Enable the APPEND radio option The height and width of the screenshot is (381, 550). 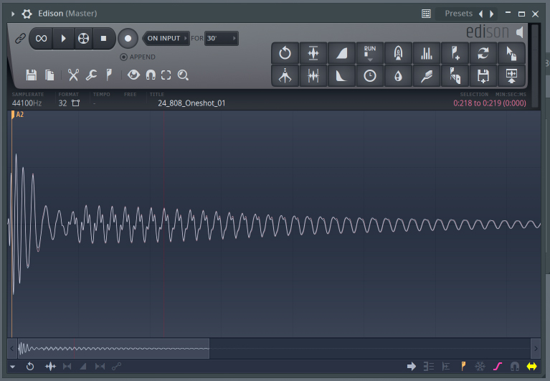pos(138,57)
